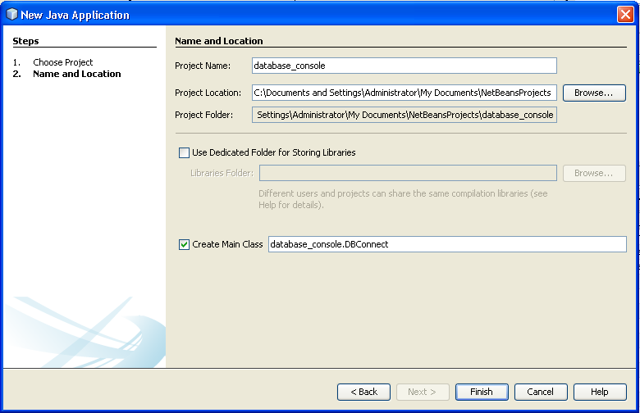Cancel the new project wizard
The width and height of the screenshot is (640, 413).
point(541,392)
